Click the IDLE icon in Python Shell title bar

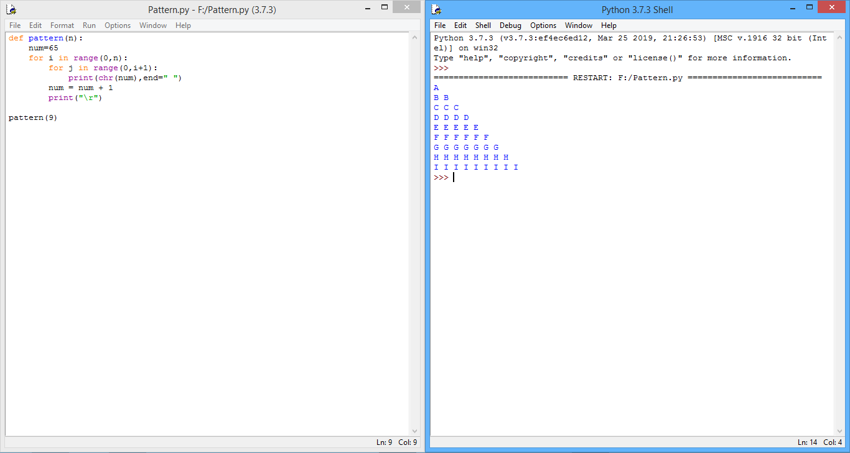pos(436,9)
